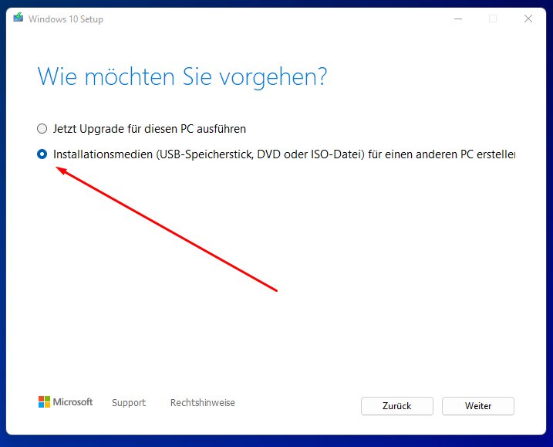Image resolution: width=553 pixels, height=447 pixels.
Task: Click the Microsoft logo
Action: click(x=66, y=401)
